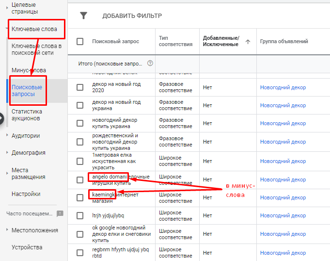Open Минус-слова in the sidebar
Screen dimensions: 330x261
click(29, 70)
